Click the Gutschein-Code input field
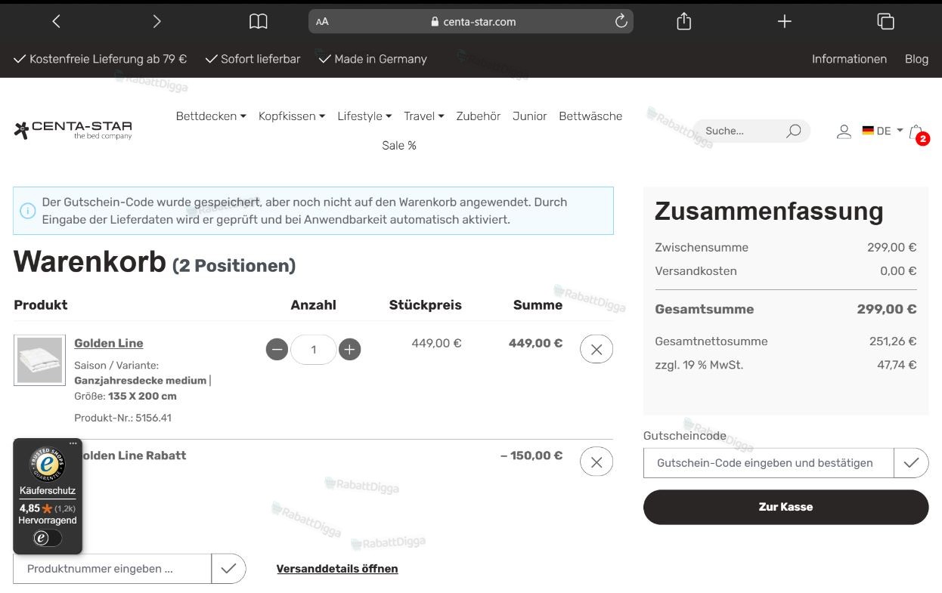Image resolution: width=942 pixels, height=593 pixels. point(768,463)
